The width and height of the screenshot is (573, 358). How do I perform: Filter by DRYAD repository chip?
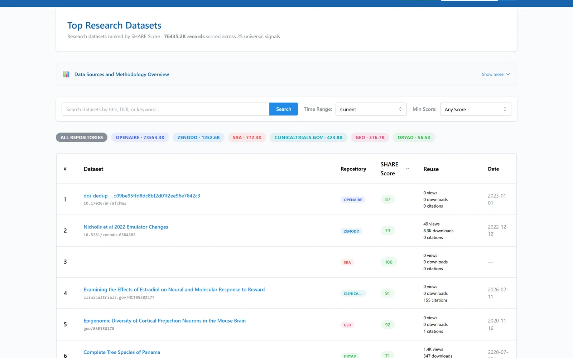point(414,137)
